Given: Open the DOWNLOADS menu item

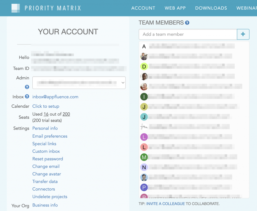Looking at the screenshot, I should pos(211,8).
